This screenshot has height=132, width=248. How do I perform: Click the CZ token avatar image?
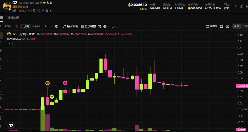click(7, 6)
